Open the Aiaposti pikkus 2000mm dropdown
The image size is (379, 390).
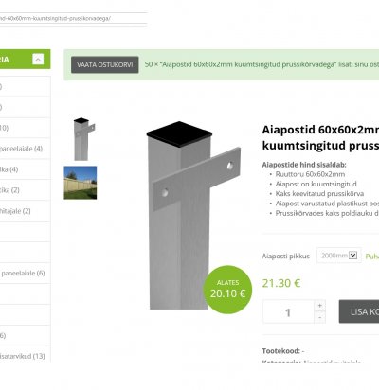pyautogui.click(x=339, y=256)
